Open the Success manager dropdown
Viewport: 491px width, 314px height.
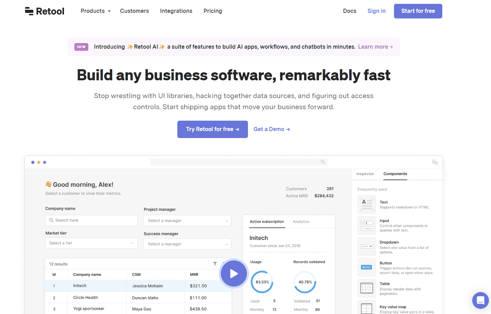click(x=187, y=244)
